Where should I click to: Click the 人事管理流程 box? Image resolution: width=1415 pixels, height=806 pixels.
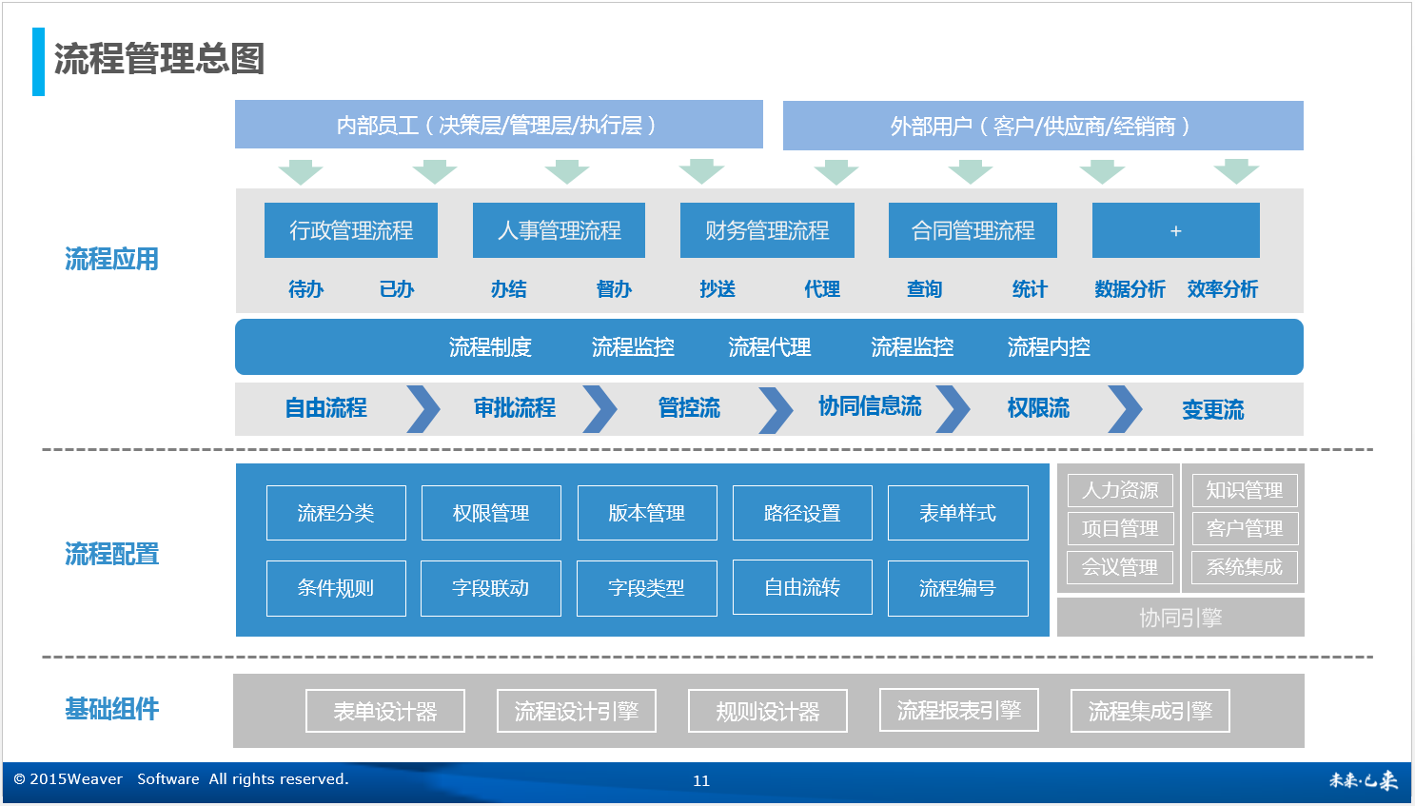point(559,230)
